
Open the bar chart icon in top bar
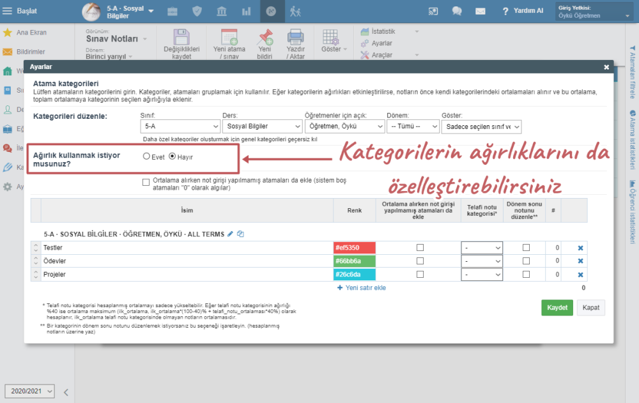pyautogui.click(x=247, y=11)
